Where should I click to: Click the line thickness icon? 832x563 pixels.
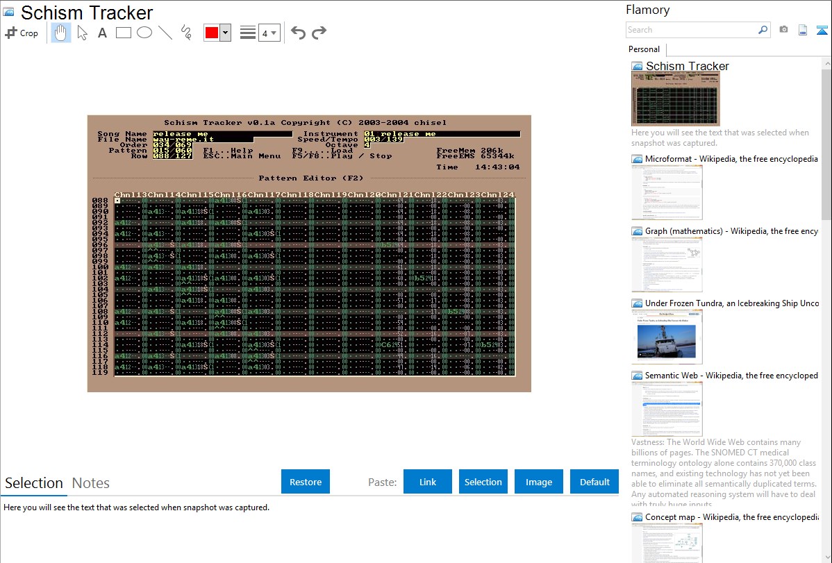pyautogui.click(x=248, y=33)
